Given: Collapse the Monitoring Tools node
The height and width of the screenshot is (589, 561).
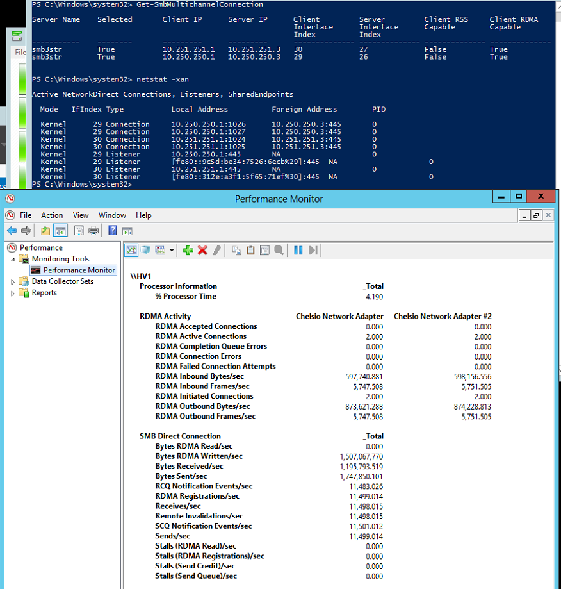Looking at the screenshot, I should click(x=13, y=260).
